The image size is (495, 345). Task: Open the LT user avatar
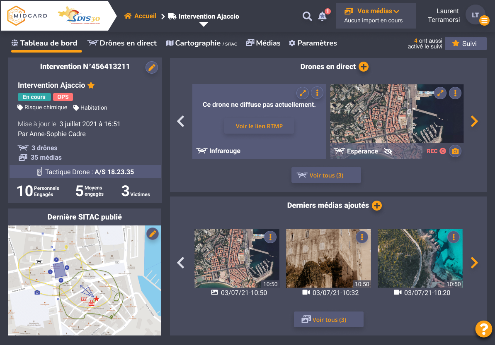[x=475, y=15]
